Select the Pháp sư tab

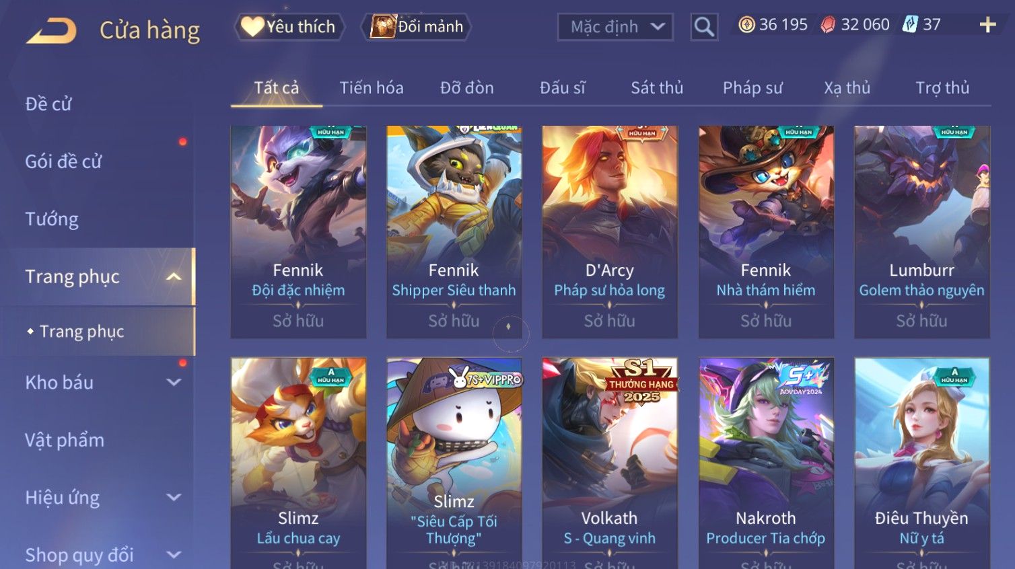pos(753,88)
